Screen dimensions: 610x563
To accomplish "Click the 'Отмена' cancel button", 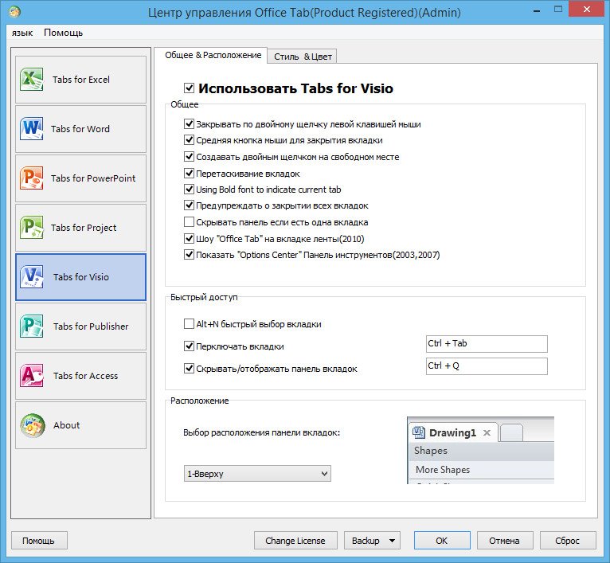I will coord(505,541).
